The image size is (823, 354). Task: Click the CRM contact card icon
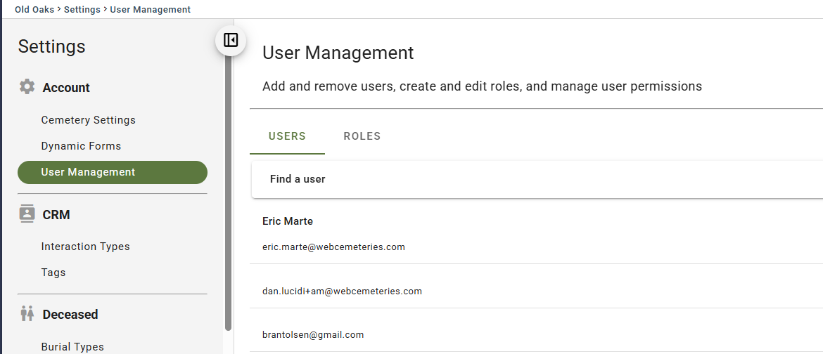(27, 214)
